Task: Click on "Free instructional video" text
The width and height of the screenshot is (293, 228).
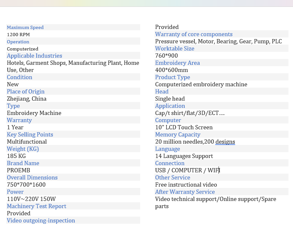Action: tap(186, 185)
